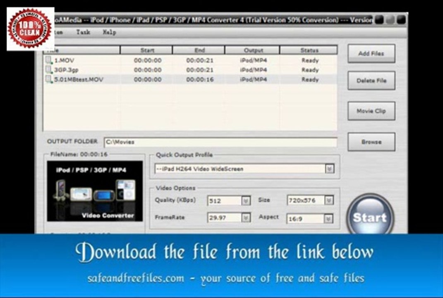This screenshot has width=443, height=298.
Task: Click the Video Converter preview thumbnail
Action: (95, 191)
